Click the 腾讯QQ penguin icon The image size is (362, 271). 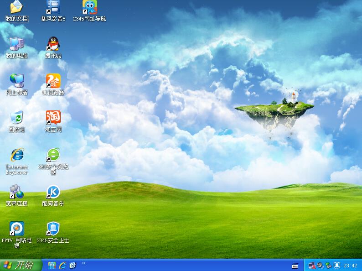pyautogui.click(x=53, y=44)
